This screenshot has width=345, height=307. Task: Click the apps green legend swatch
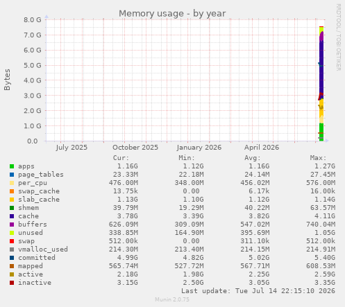pos(12,166)
